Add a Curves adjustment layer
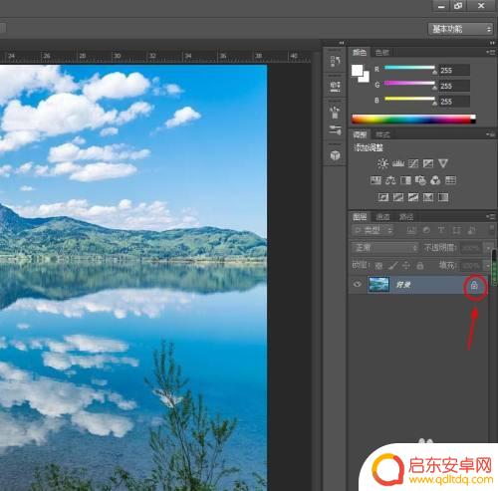Viewport: 498px width, 491px height. pos(413,163)
